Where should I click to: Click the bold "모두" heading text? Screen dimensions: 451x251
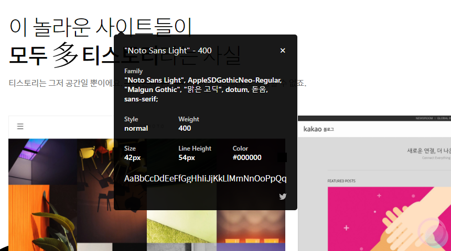(28, 55)
